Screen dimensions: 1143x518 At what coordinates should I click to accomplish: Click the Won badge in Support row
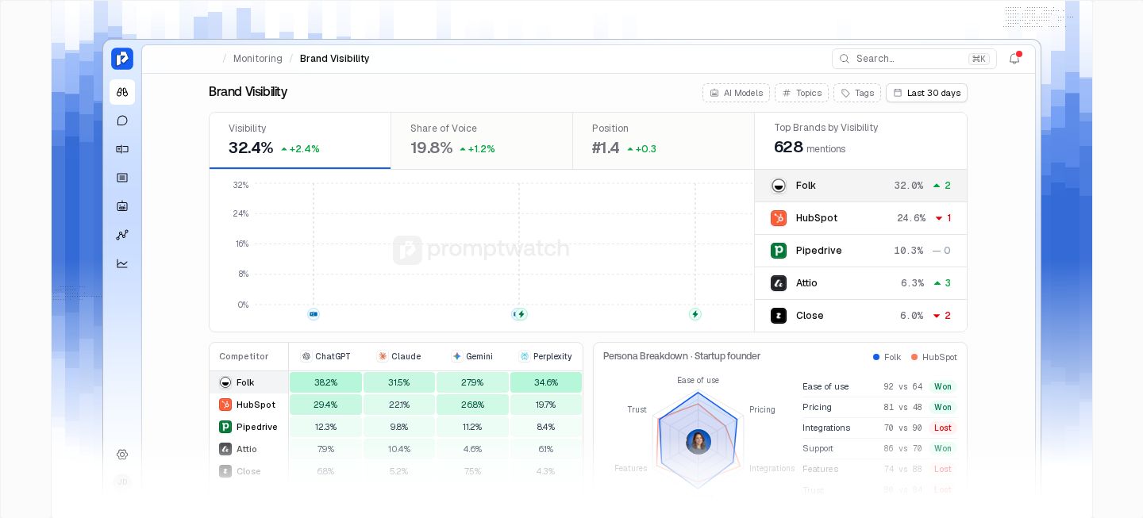pos(943,449)
